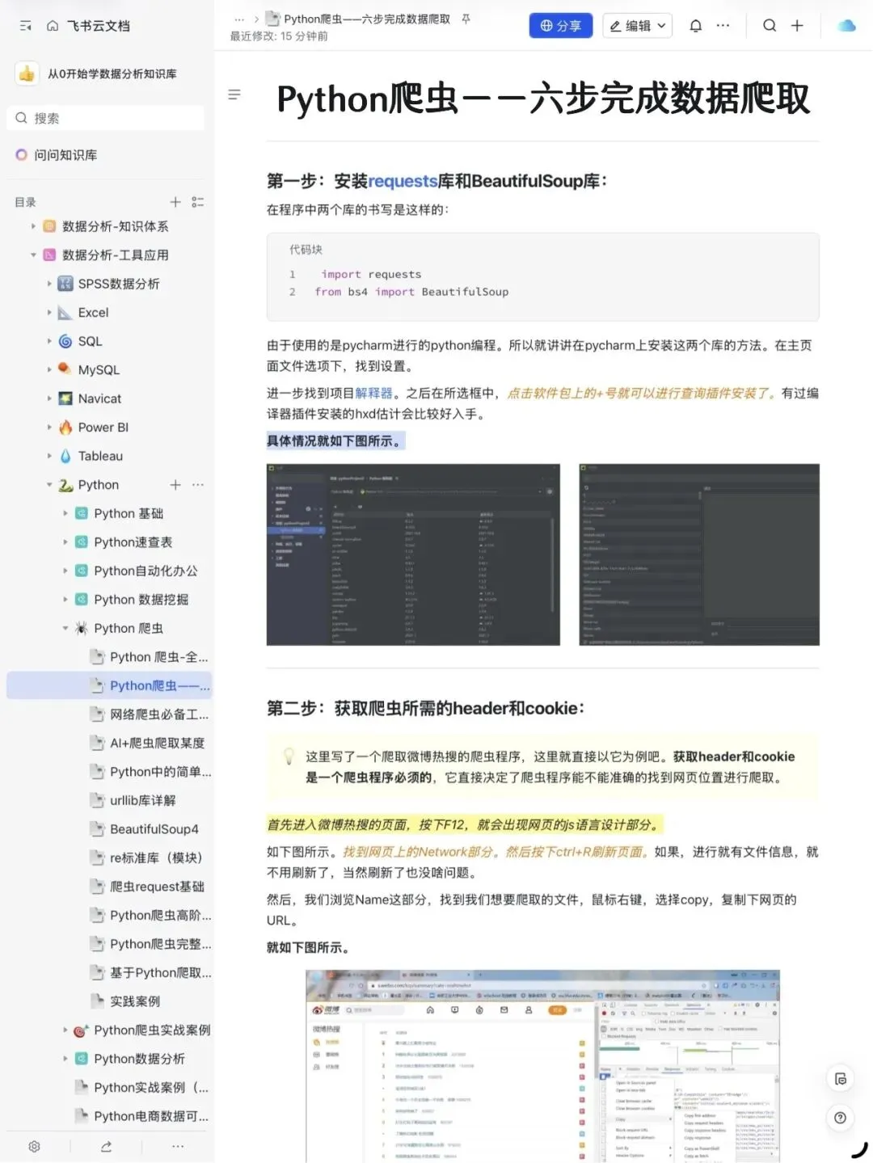Click the Python爬虫 breadcrumb title at the top

366,19
